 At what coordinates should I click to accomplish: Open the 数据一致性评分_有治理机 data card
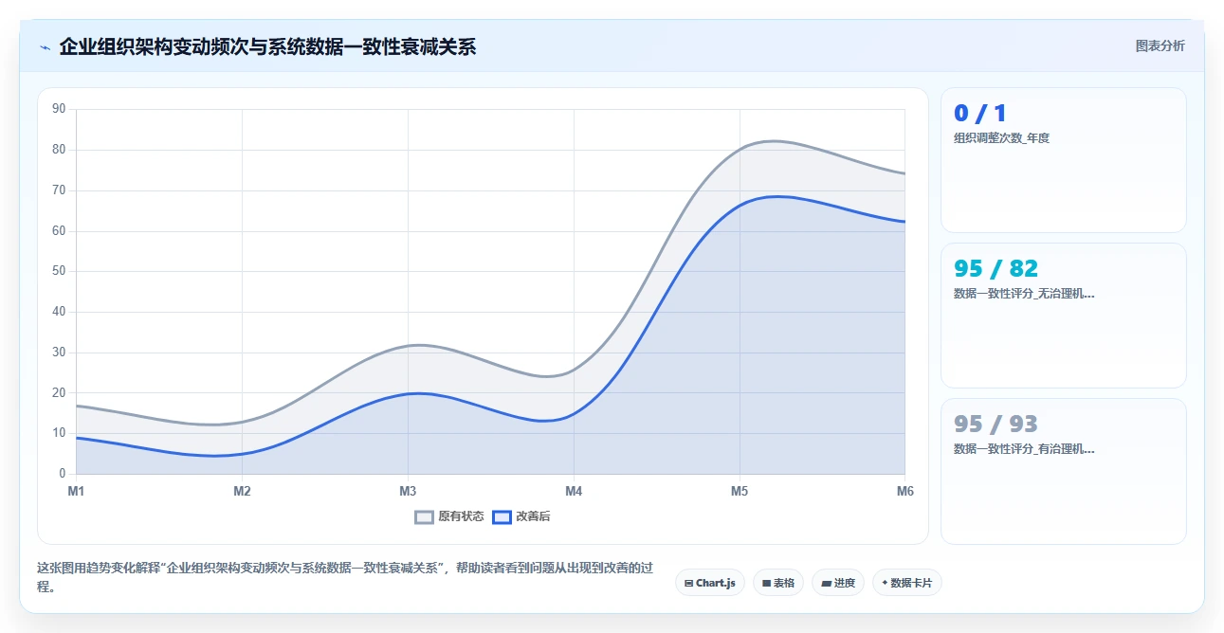point(1064,471)
